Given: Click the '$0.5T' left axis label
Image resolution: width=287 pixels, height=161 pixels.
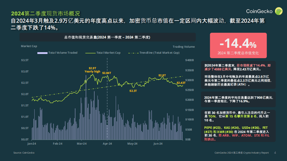Looking at the screenshot, I should (25, 128).
